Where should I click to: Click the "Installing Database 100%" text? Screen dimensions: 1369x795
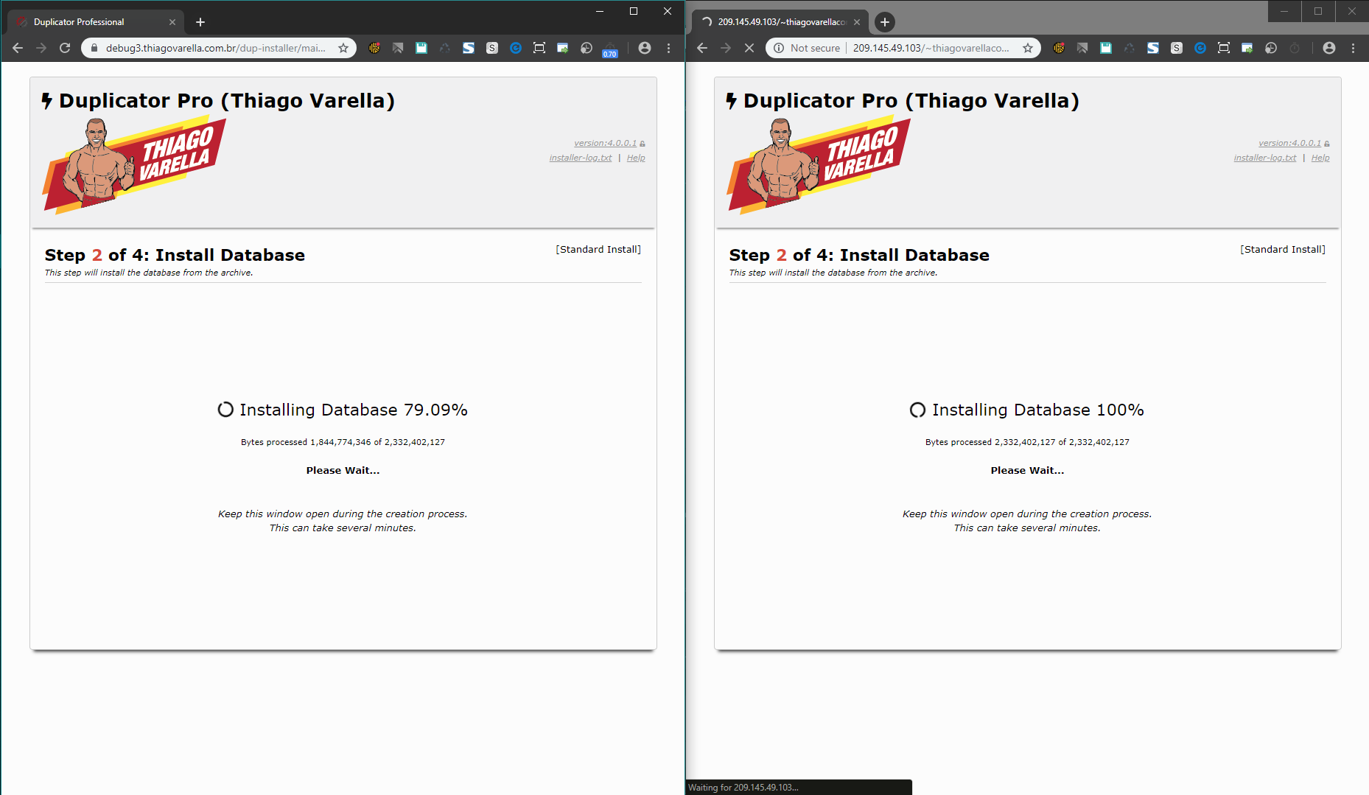coord(1038,410)
